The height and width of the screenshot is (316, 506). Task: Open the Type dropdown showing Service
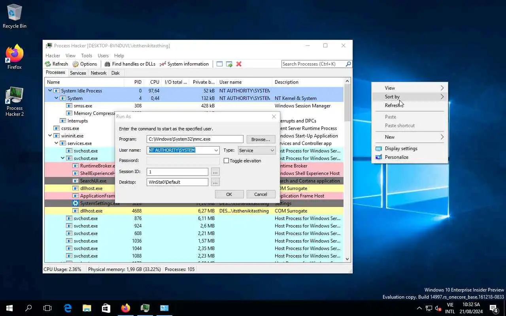click(x=272, y=150)
